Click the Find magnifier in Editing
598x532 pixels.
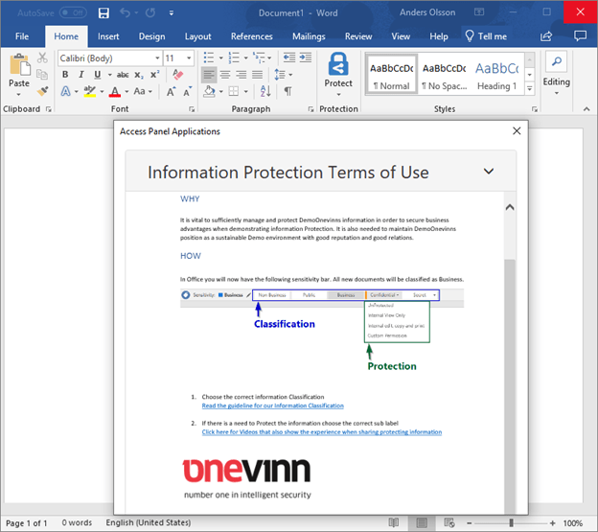pyautogui.click(x=556, y=63)
